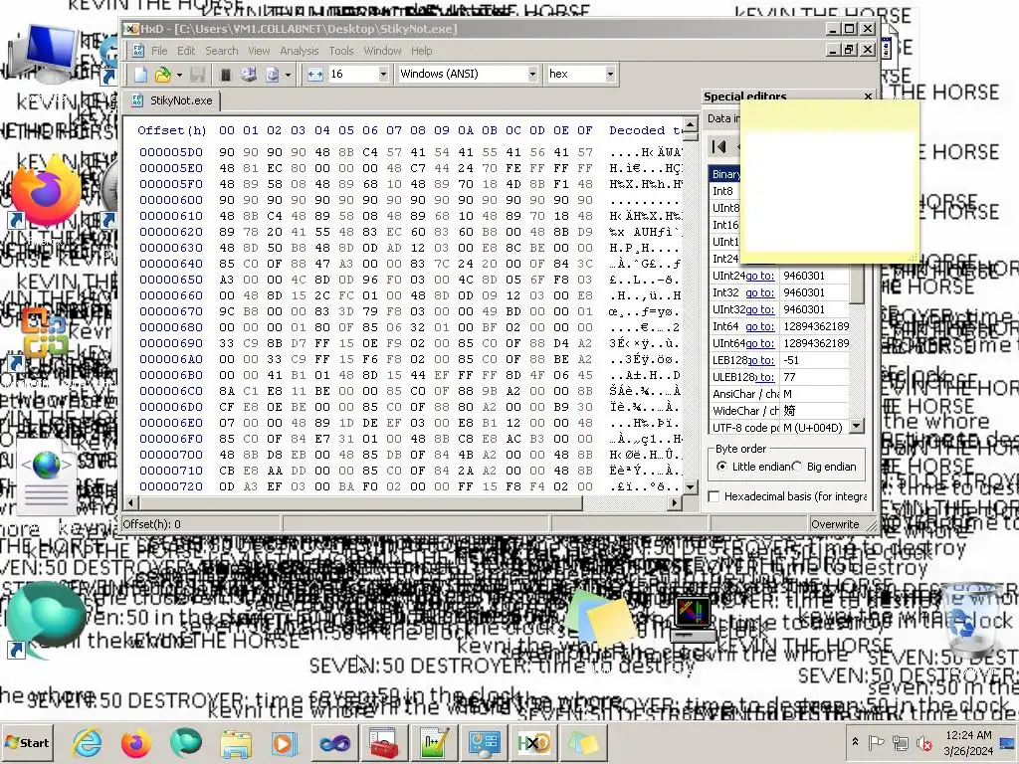The width and height of the screenshot is (1019, 764).
Task: Open the Edit menu
Action: point(186,51)
